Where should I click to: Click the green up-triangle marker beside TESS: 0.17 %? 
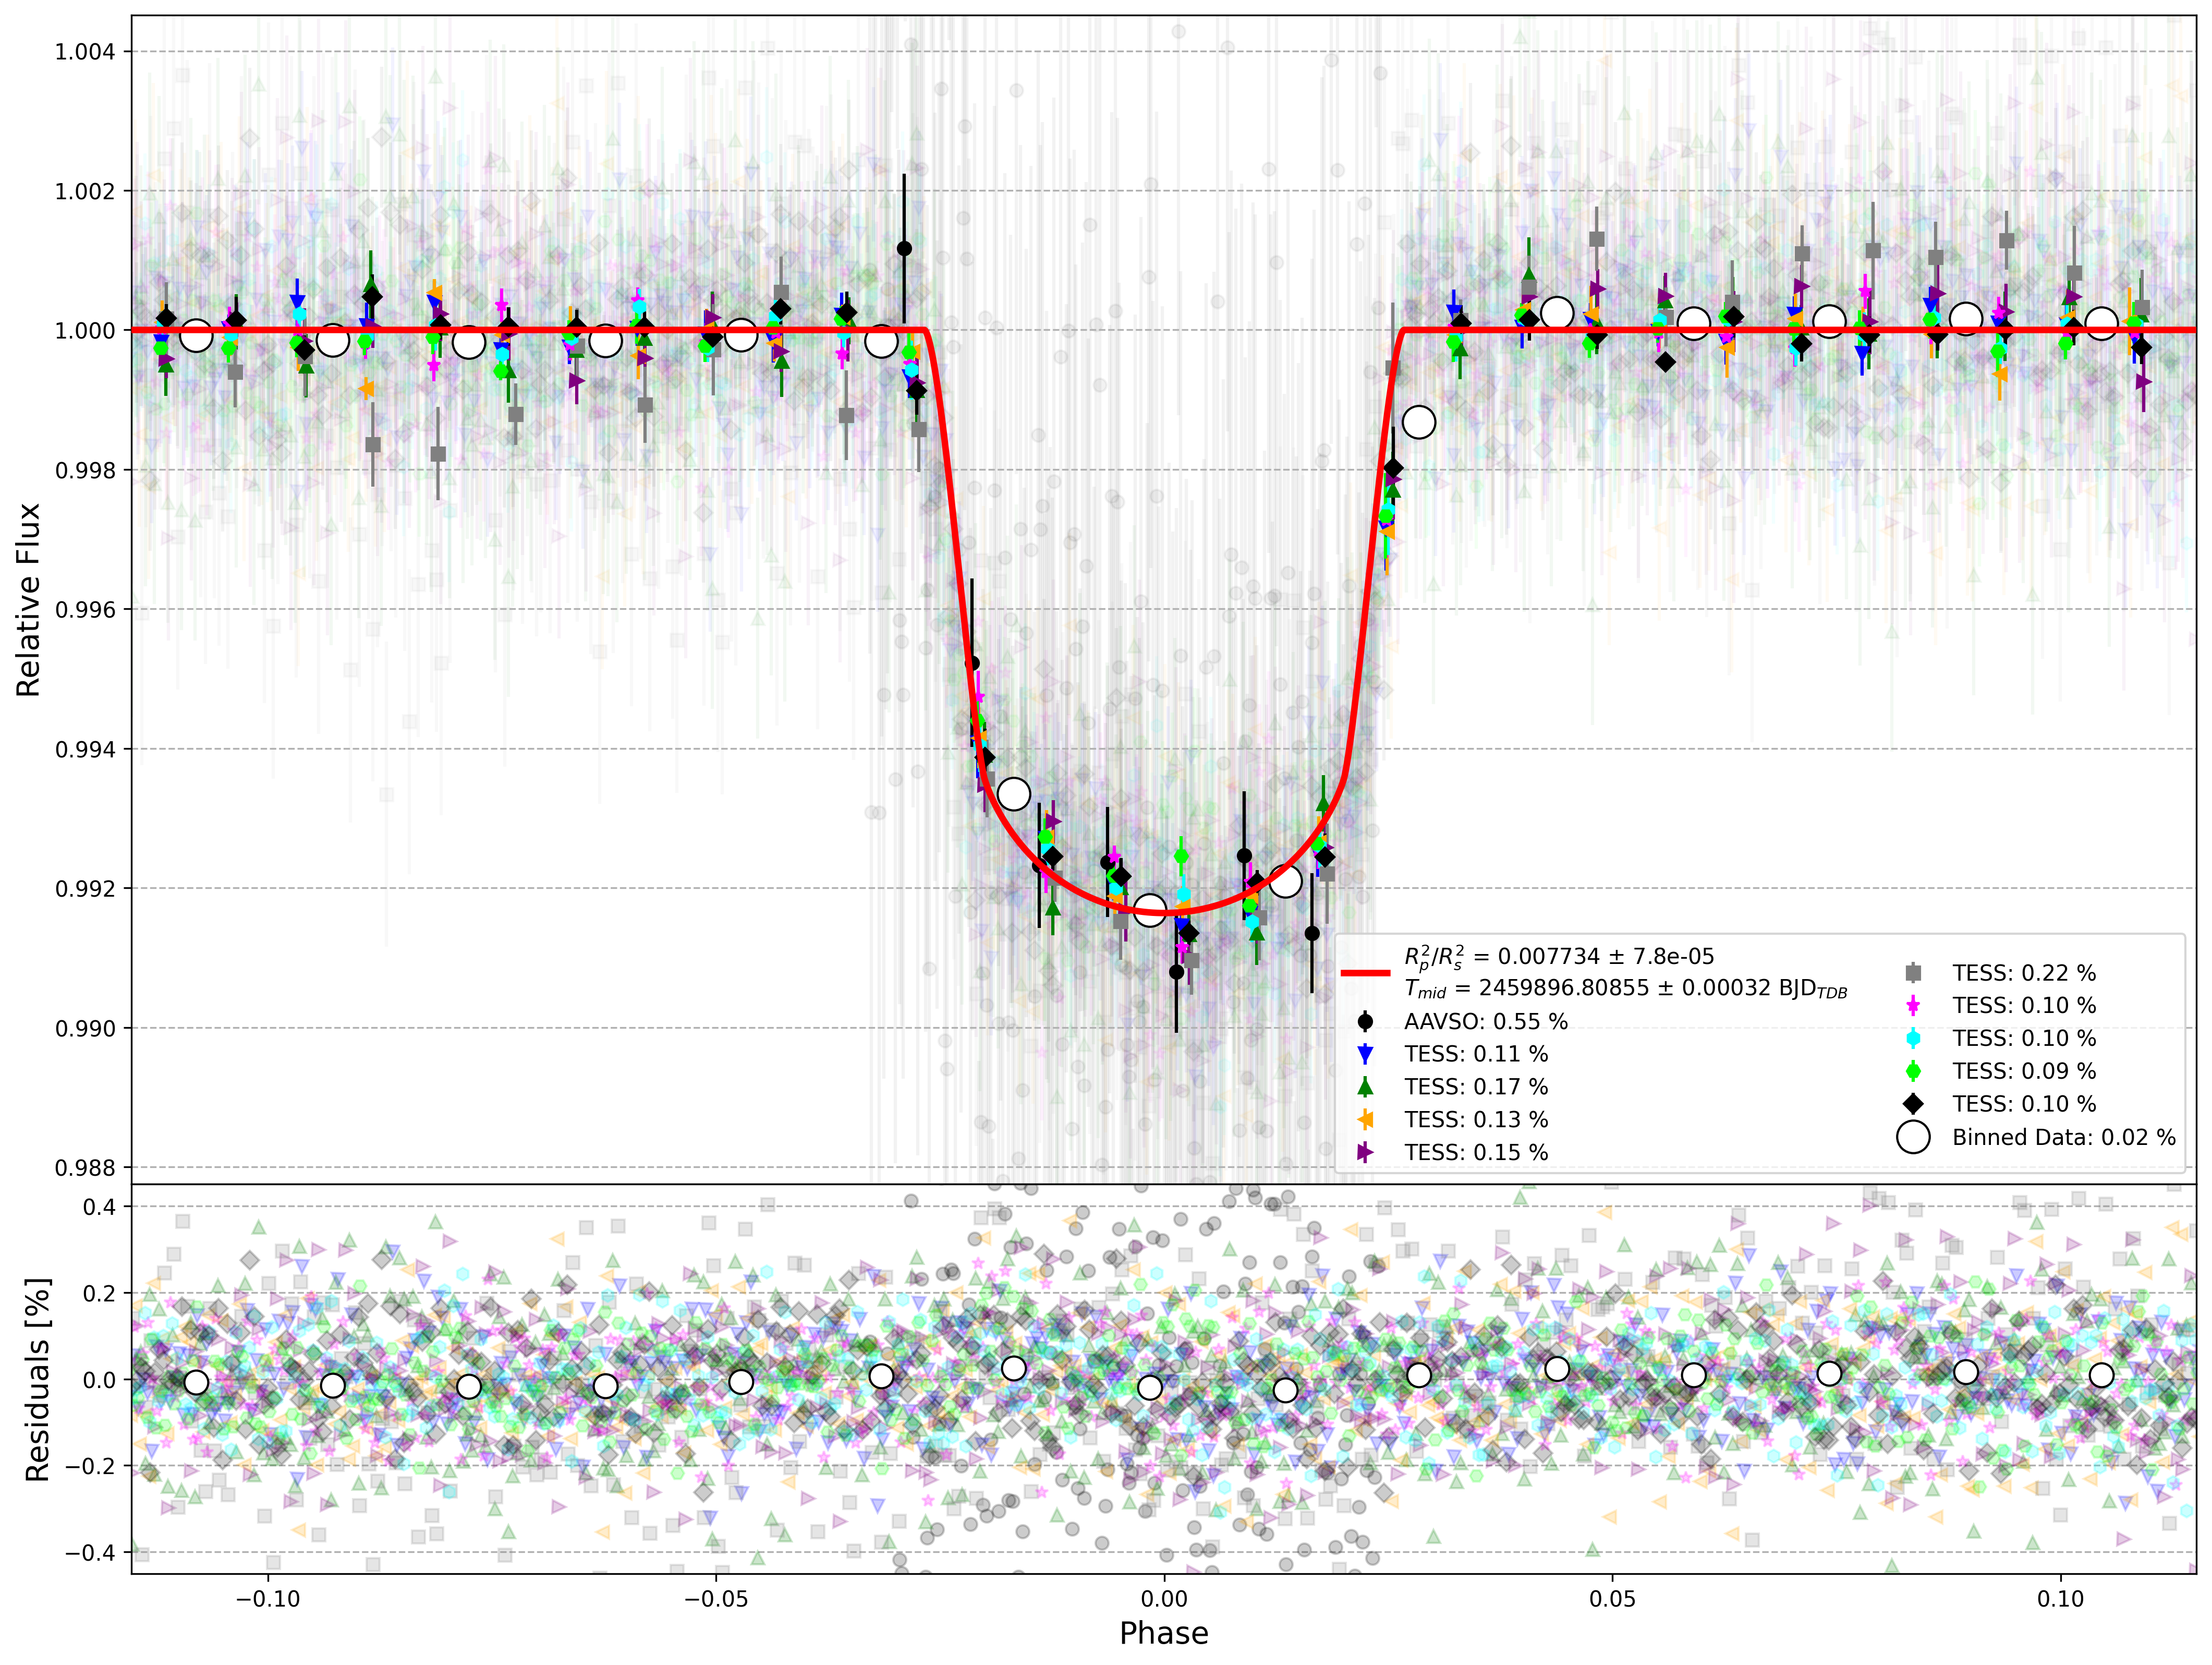coord(1365,1087)
